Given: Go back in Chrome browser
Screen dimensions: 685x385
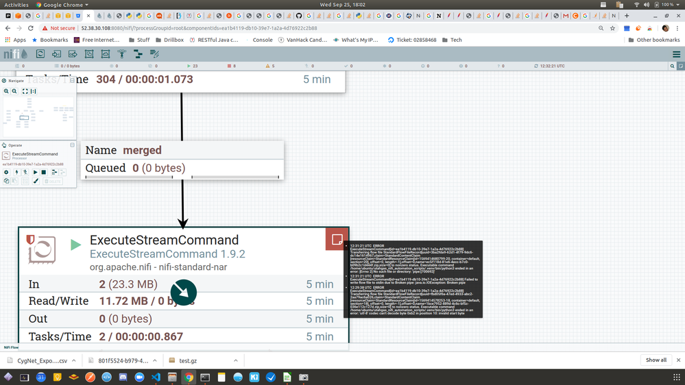Looking at the screenshot, I should [x=8, y=28].
